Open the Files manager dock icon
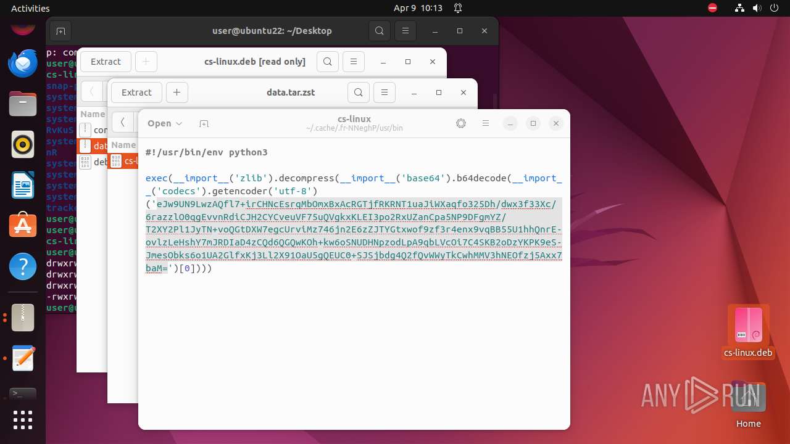Viewport: 790px width, 444px height. 23,104
